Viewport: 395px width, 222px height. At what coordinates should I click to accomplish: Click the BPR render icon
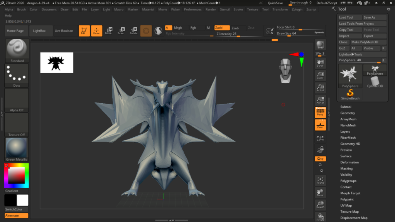320,45
